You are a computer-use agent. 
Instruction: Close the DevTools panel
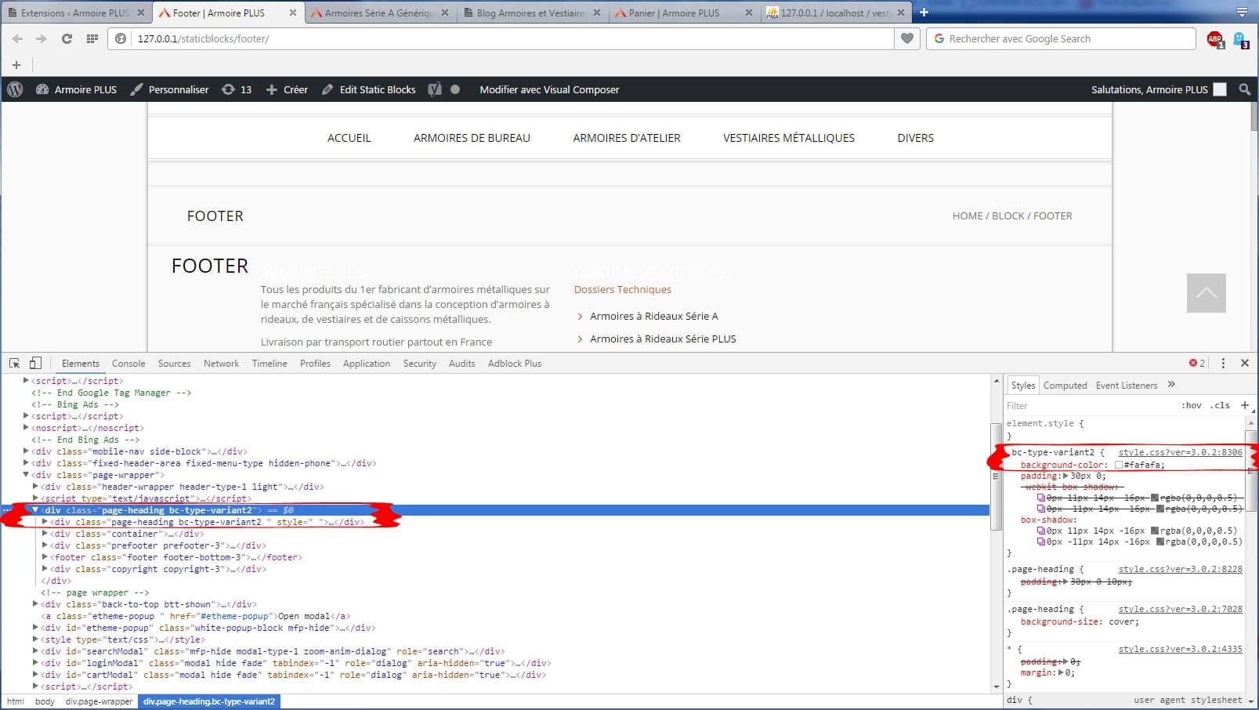tap(1245, 363)
